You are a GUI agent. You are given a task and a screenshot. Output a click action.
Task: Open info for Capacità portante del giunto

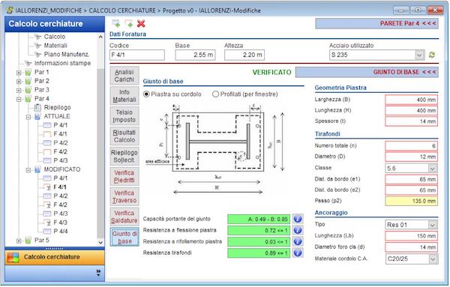[x=298, y=219]
